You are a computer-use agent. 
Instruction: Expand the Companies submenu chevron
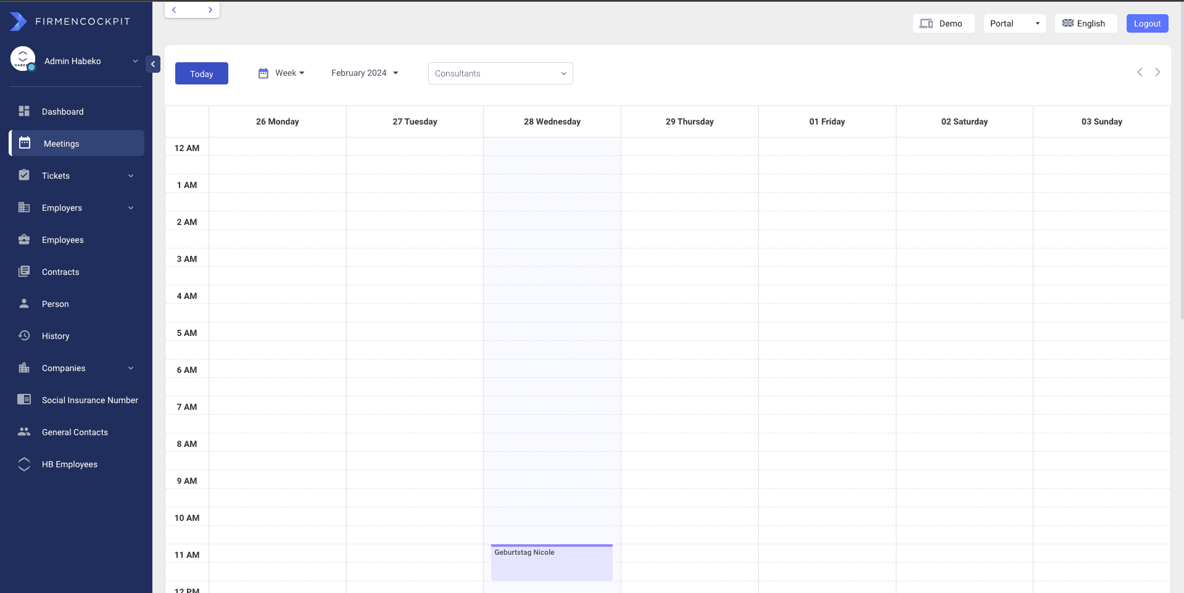(131, 368)
